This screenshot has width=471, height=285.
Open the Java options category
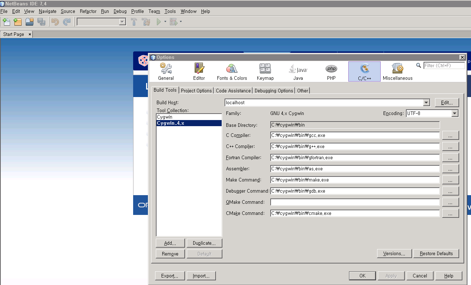[298, 71]
